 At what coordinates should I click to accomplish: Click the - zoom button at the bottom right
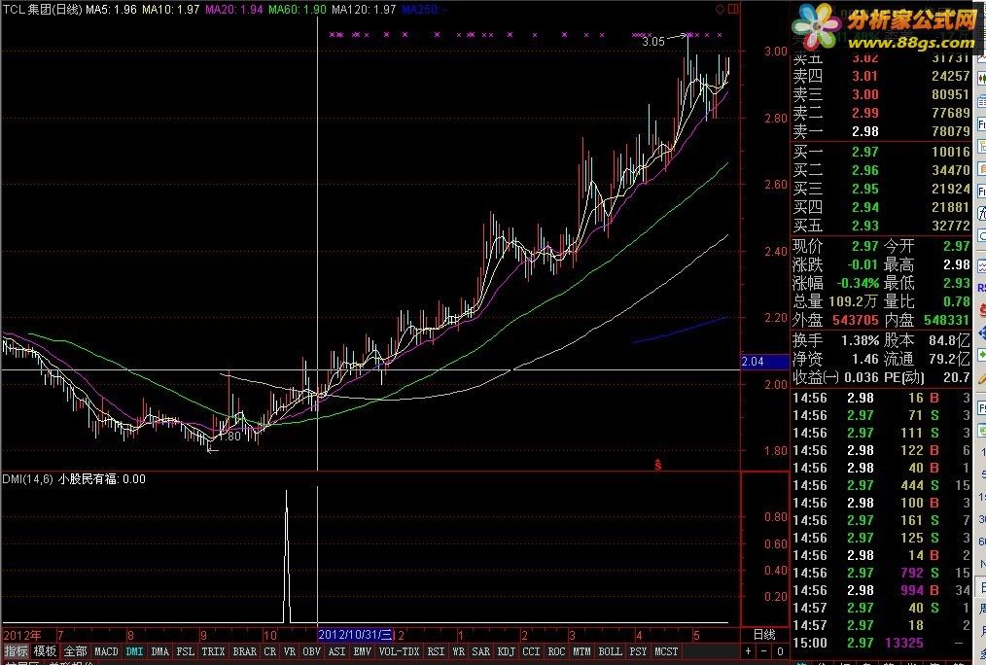764,651
